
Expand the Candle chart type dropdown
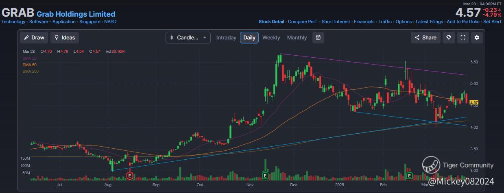(188, 37)
